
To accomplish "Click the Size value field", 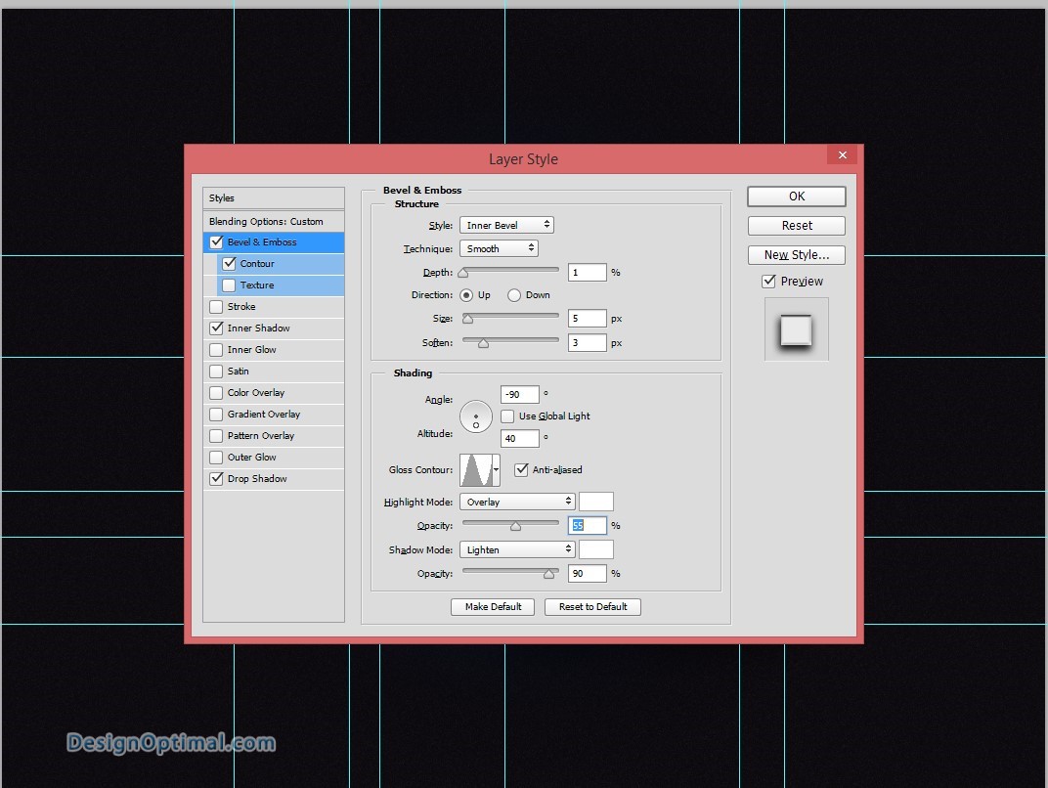I will coord(587,319).
